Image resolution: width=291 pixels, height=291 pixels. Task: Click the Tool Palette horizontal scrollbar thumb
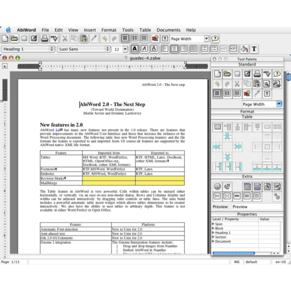pyautogui.click(x=234, y=253)
